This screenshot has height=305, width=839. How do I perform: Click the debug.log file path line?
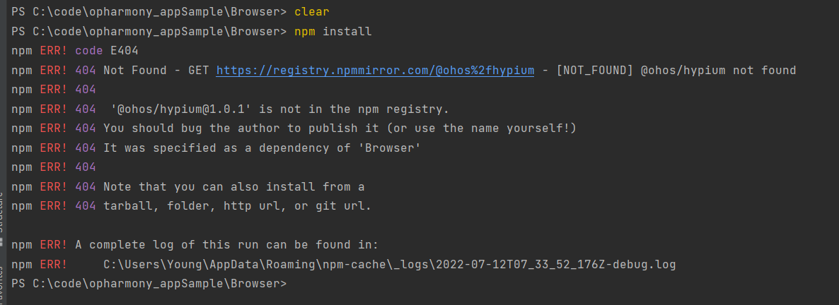pos(390,265)
